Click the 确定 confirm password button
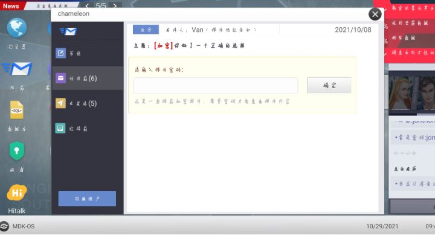The image size is (435, 244). 329,85
